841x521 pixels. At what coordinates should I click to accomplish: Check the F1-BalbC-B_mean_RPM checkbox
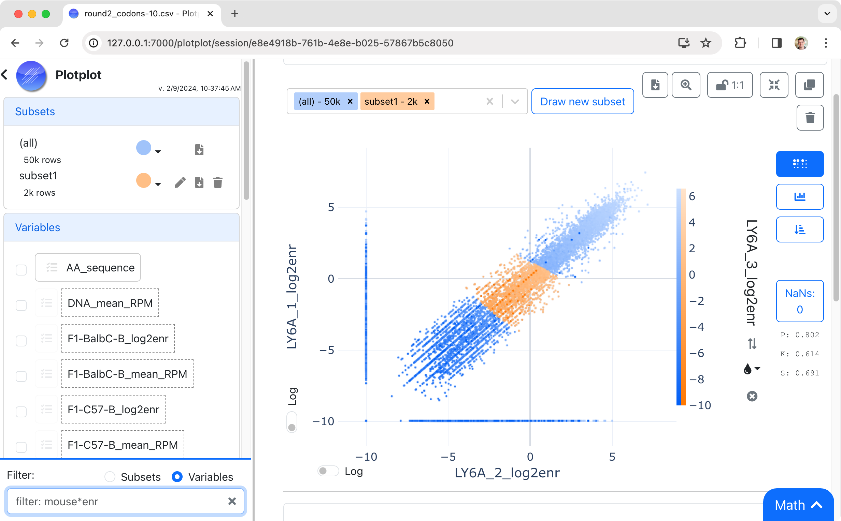22,376
